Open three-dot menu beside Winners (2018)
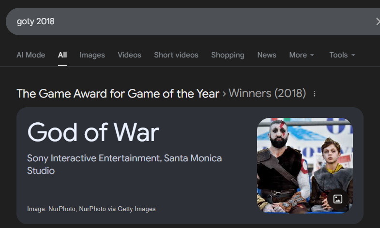Viewport: 380px width, 228px height. (x=315, y=94)
